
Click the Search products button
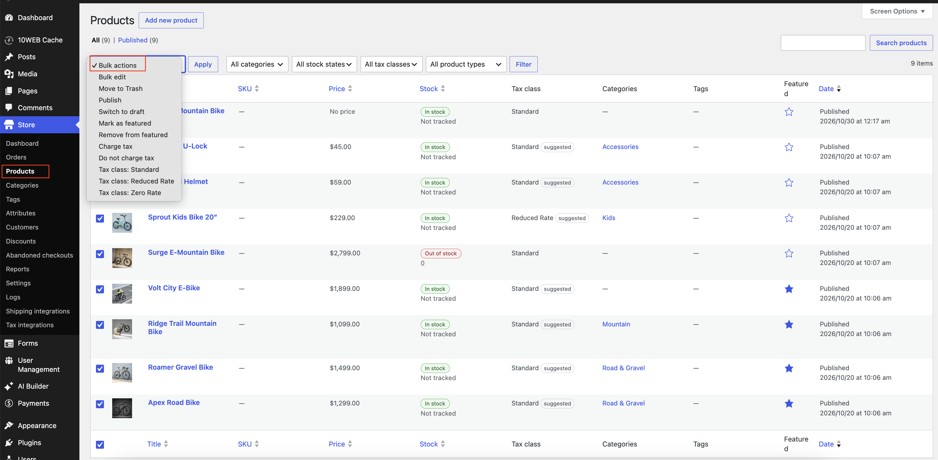tap(901, 43)
